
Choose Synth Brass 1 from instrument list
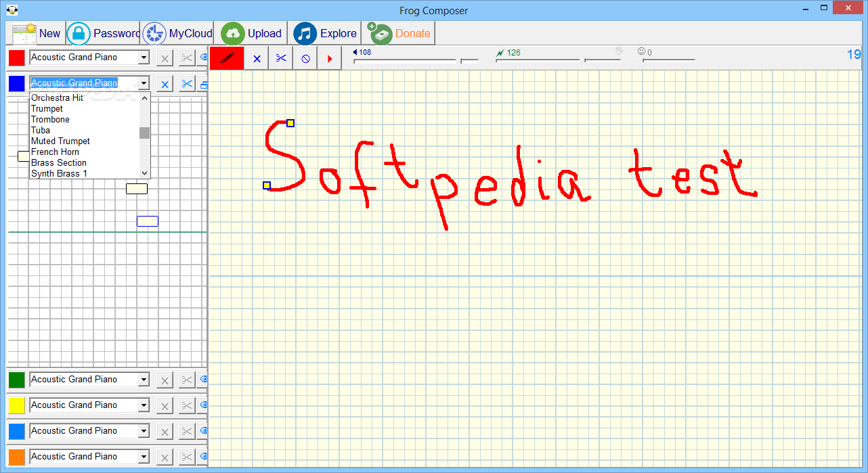[85, 174]
